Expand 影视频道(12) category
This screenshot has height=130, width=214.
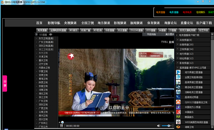[178, 63]
